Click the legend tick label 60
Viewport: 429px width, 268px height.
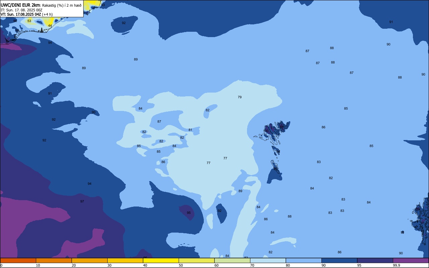tap(217, 265)
